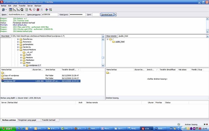Open the Transfer menu
The height and width of the screenshot is (131, 209).
[22, 6]
